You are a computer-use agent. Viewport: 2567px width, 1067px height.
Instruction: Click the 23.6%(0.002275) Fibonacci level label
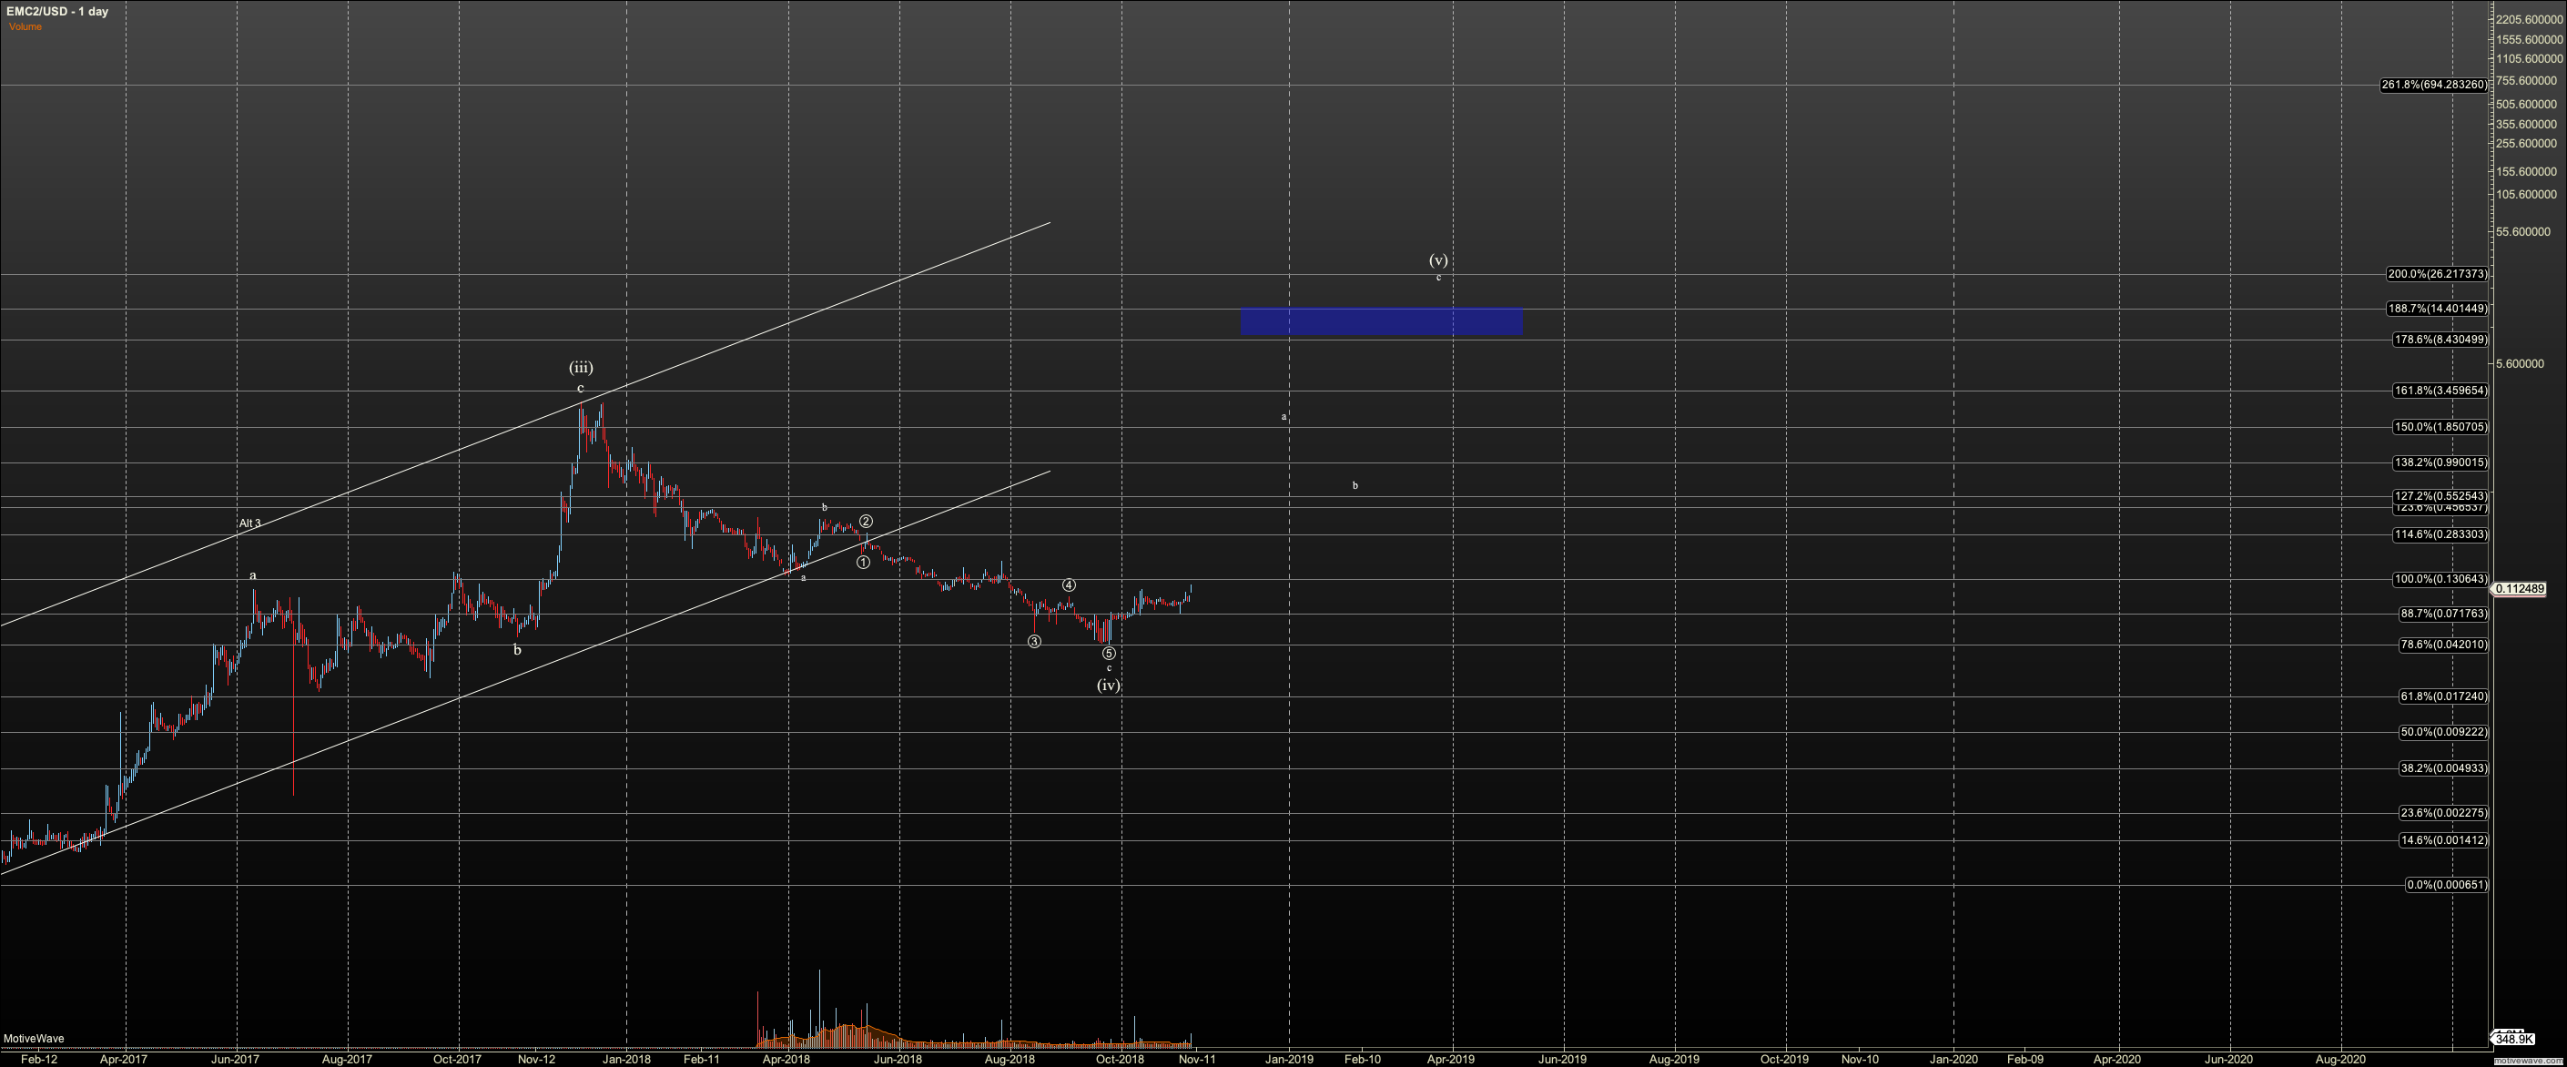coord(2442,814)
